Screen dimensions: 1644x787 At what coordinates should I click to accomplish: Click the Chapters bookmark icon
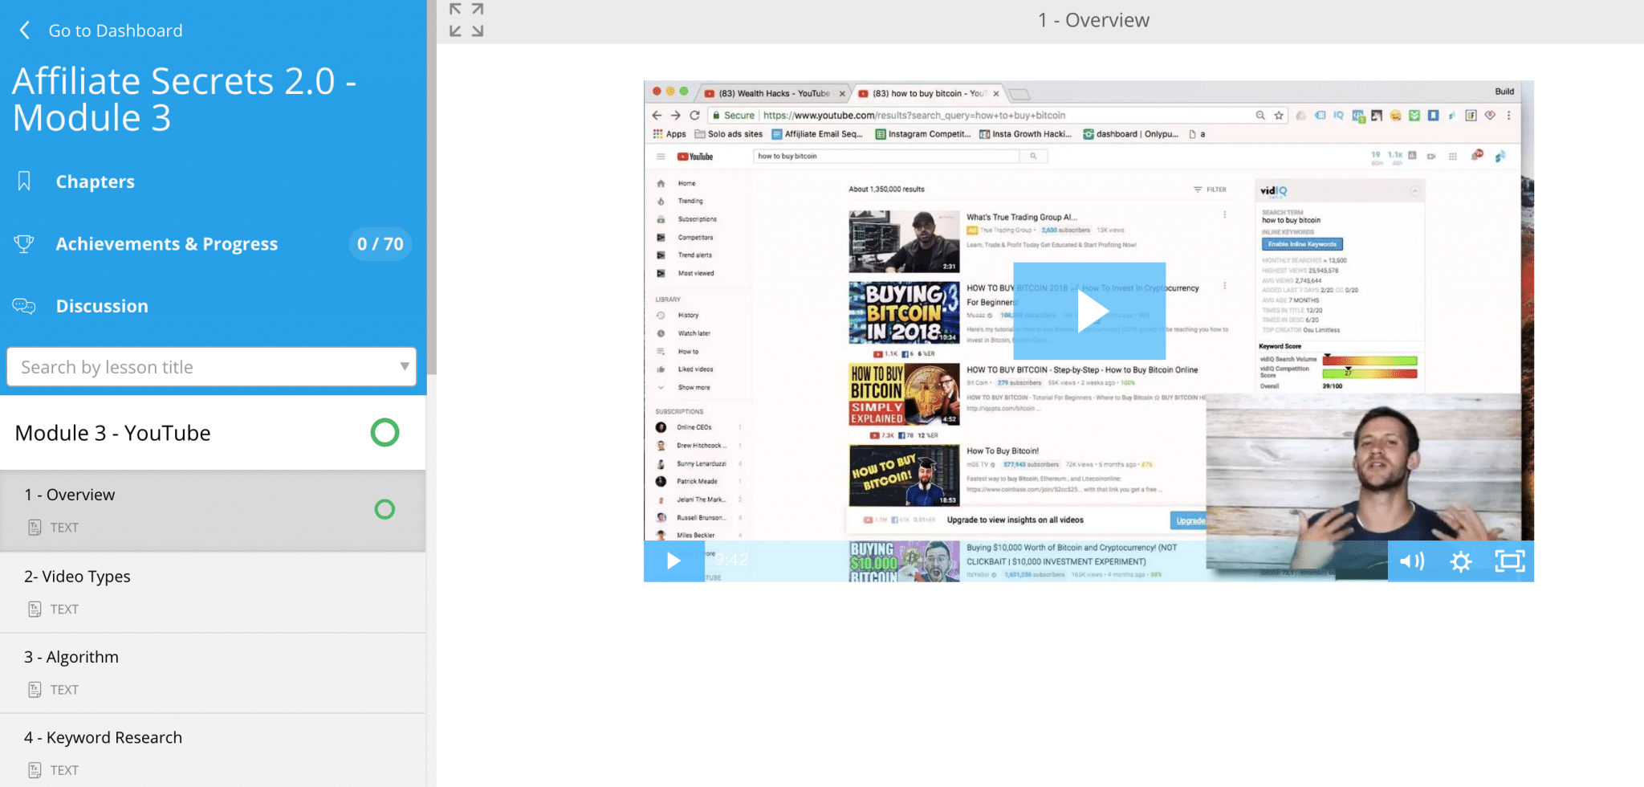tap(24, 181)
